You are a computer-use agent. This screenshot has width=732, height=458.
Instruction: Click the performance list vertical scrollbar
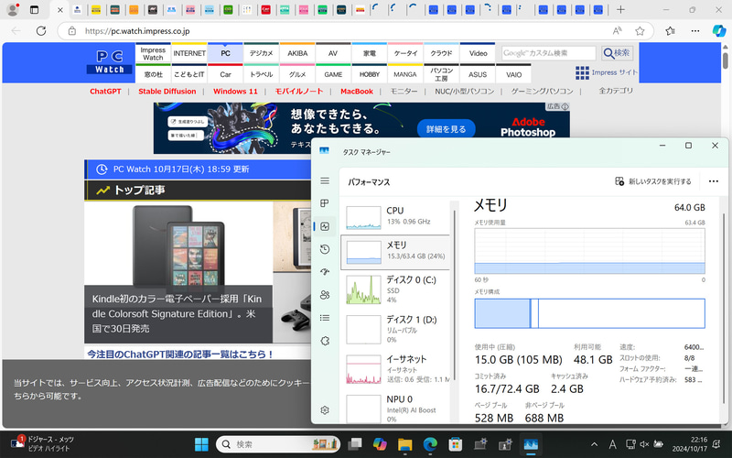[454, 294]
